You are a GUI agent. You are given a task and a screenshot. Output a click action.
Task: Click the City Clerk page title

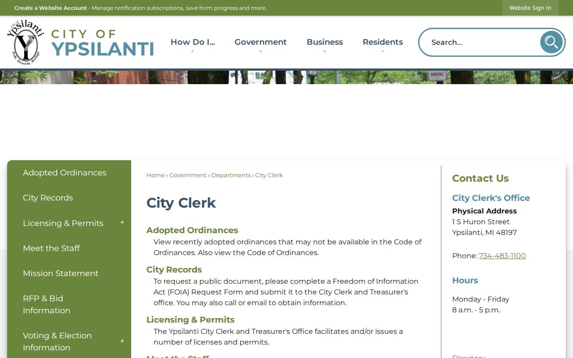181,203
